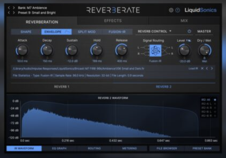
Task: Toggle the reverb power button
Action: [x=189, y=31]
